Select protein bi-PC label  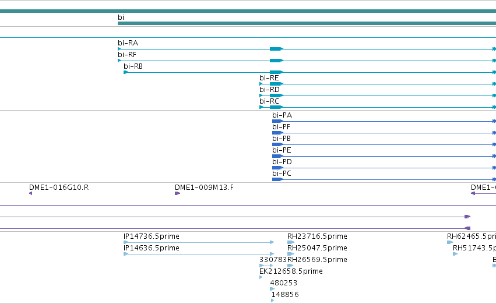tap(282, 174)
